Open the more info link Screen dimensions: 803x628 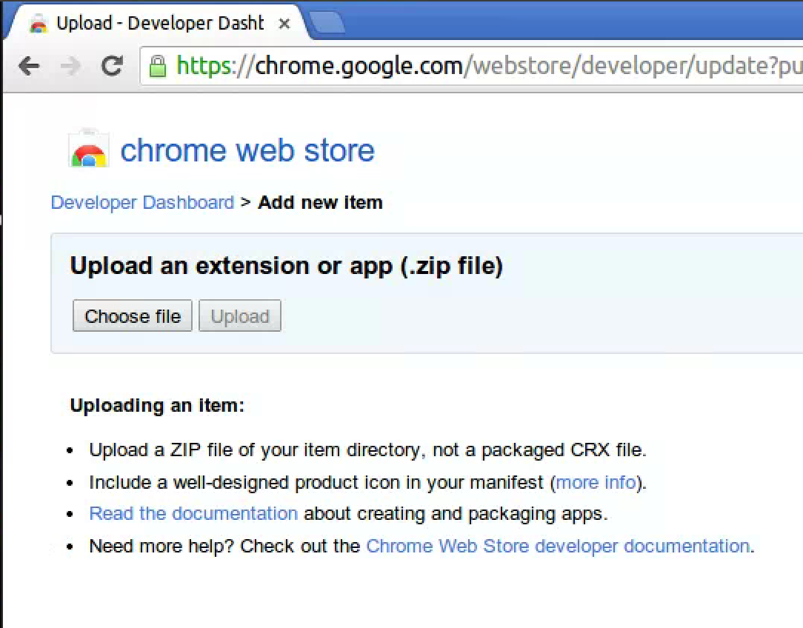(x=596, y=483)
